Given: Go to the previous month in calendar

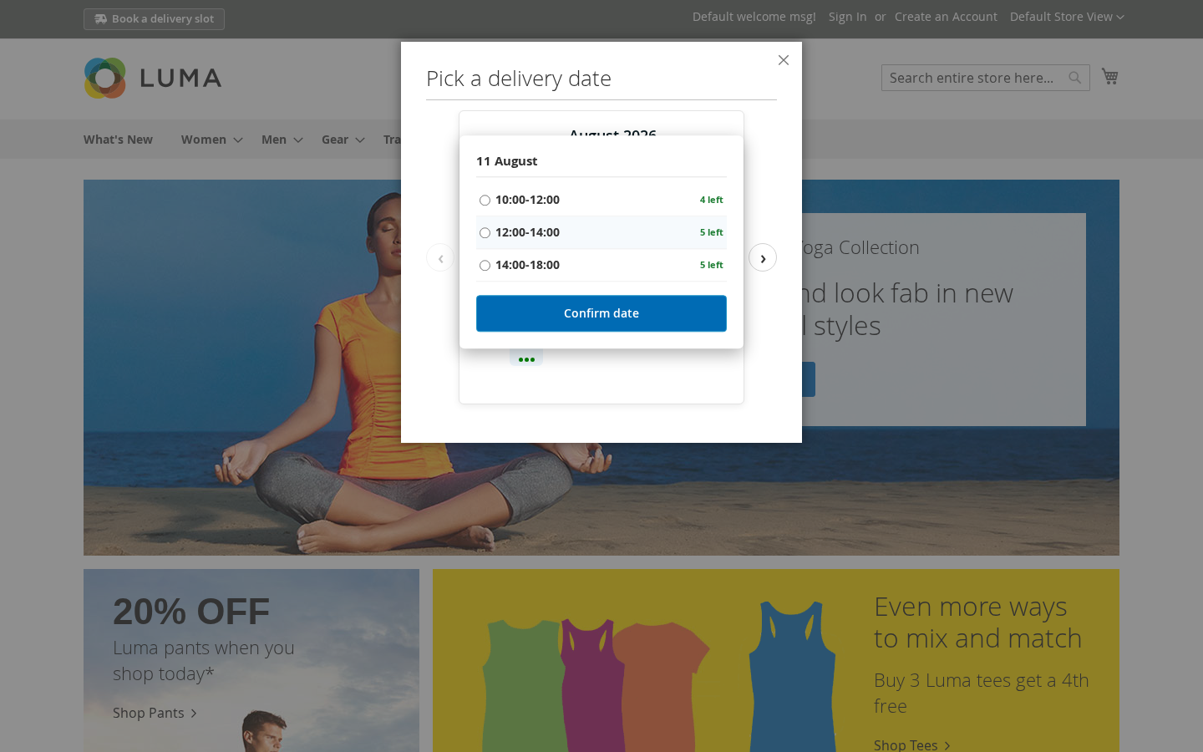Looking at the screenshot, I should click(440, 257).
